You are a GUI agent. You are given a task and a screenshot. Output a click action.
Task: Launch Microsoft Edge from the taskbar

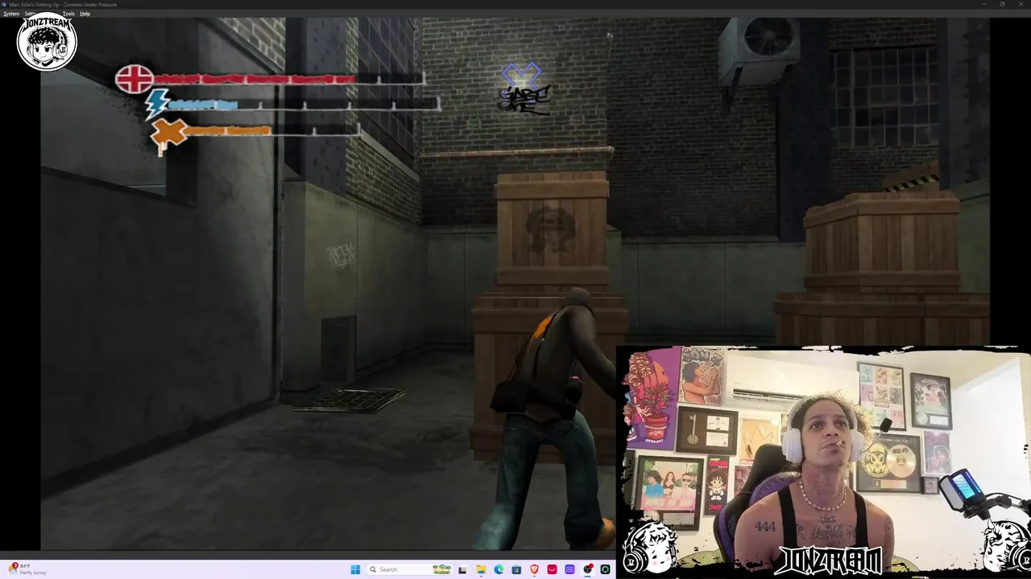coord(499,569)
